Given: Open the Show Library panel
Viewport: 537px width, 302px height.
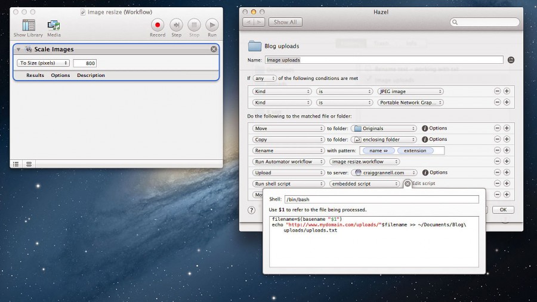Looking at the screenshot, I should [x=28, y=25].
